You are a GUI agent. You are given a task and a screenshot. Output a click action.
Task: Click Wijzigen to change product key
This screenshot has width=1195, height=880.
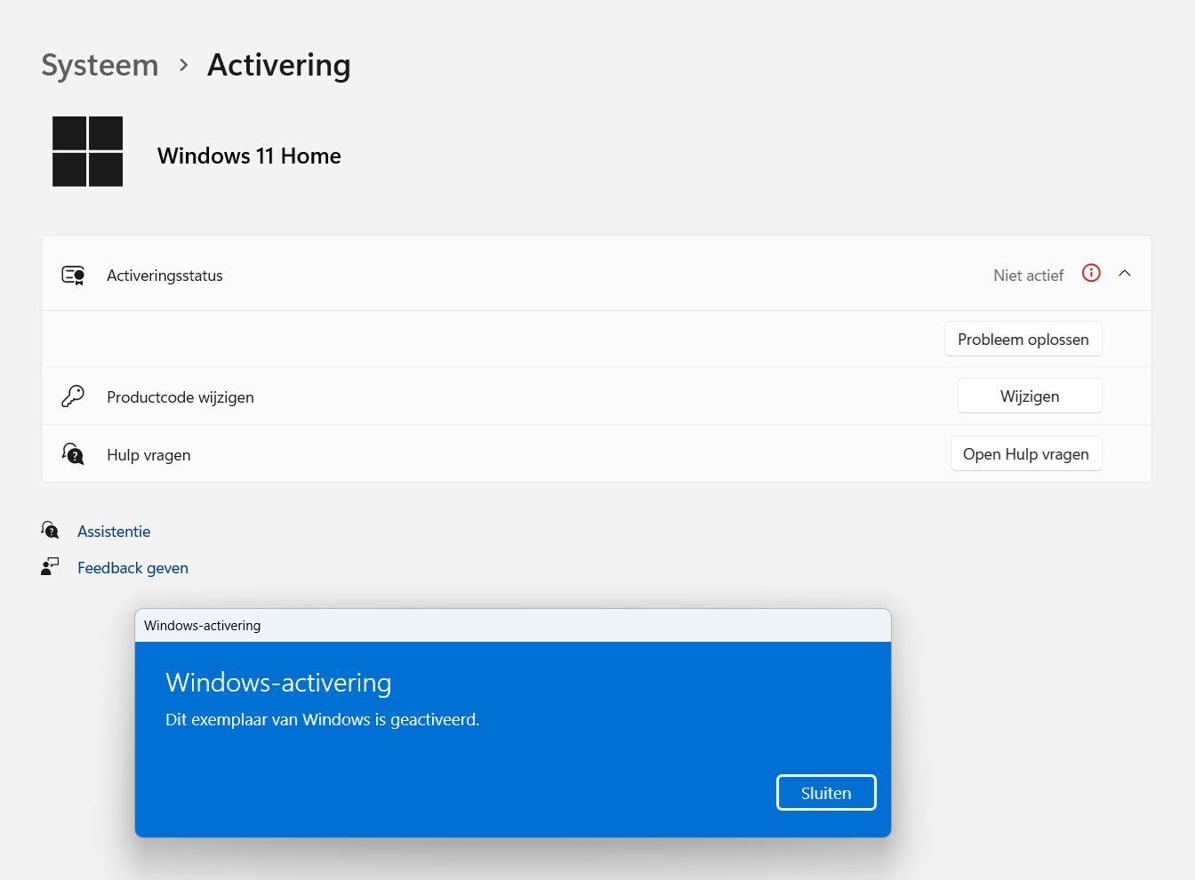click(x=1029, y=396)
